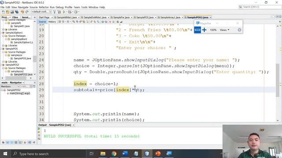Click the Last Edit editor toolbar icon

pyautogui.click(x=59, y=22)
